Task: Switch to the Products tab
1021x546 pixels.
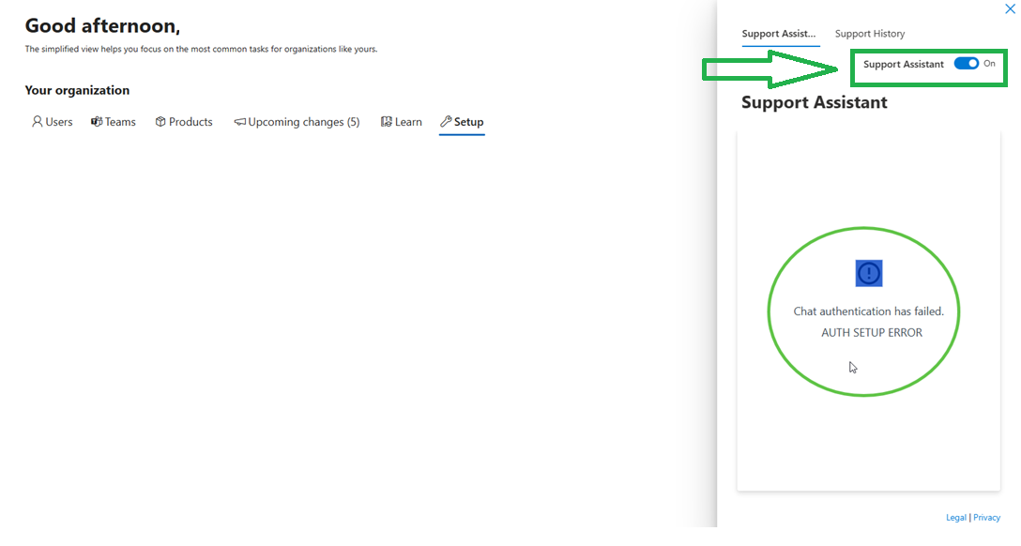Action: pos(184,122)
